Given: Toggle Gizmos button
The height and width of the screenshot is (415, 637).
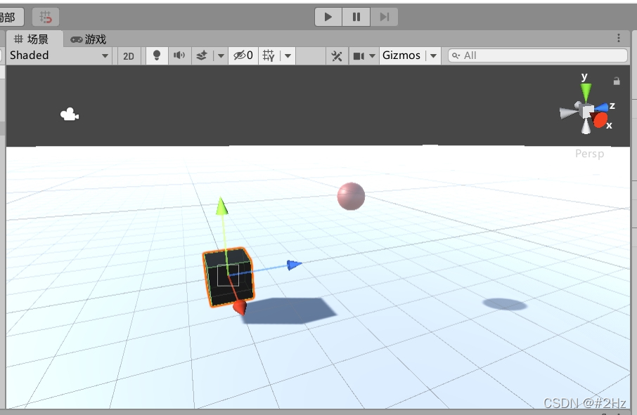Looking at the screenshot, I should coord(401,55).
